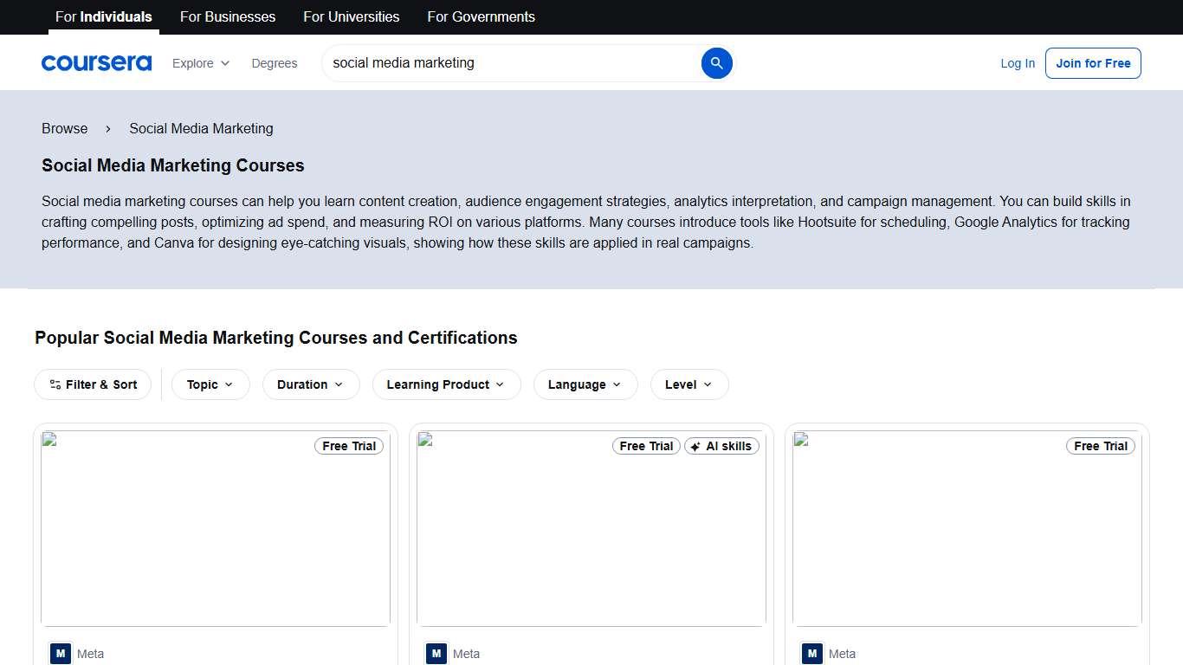Click the Log In link

[x=1017, y=62]
